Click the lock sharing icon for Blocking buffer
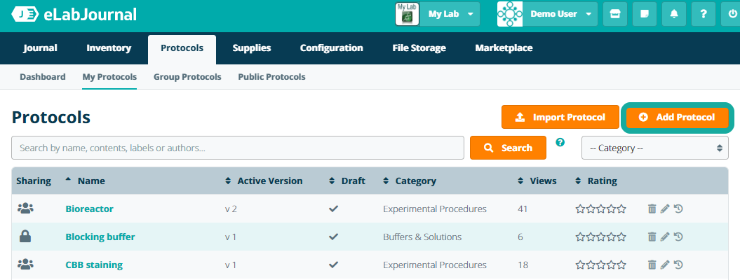The height and width of the screenshot is (280, 740). 25,237
